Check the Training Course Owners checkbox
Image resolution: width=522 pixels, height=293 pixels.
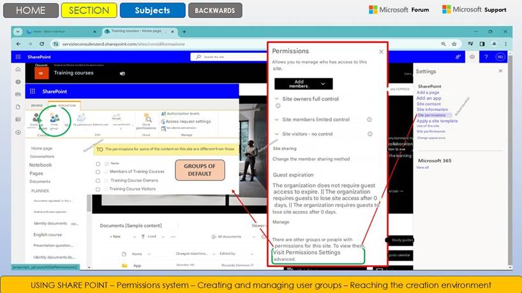point(98,181)
